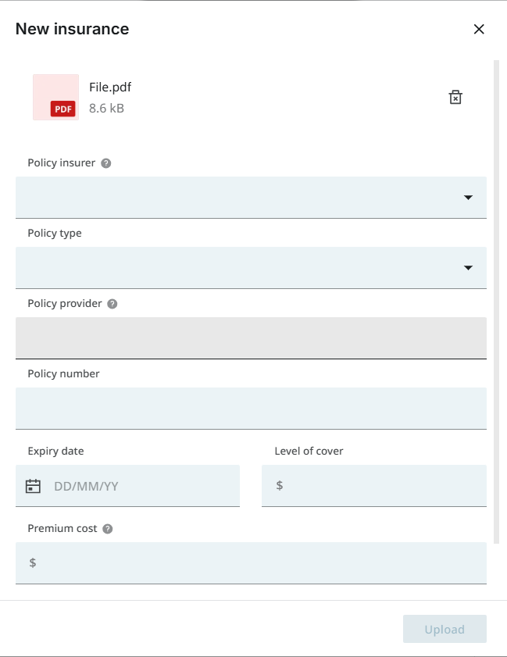The image size is (507, 657).
Task: Expand the Policy insurer dropdown arrow
Action: click(x=469, y=198)
